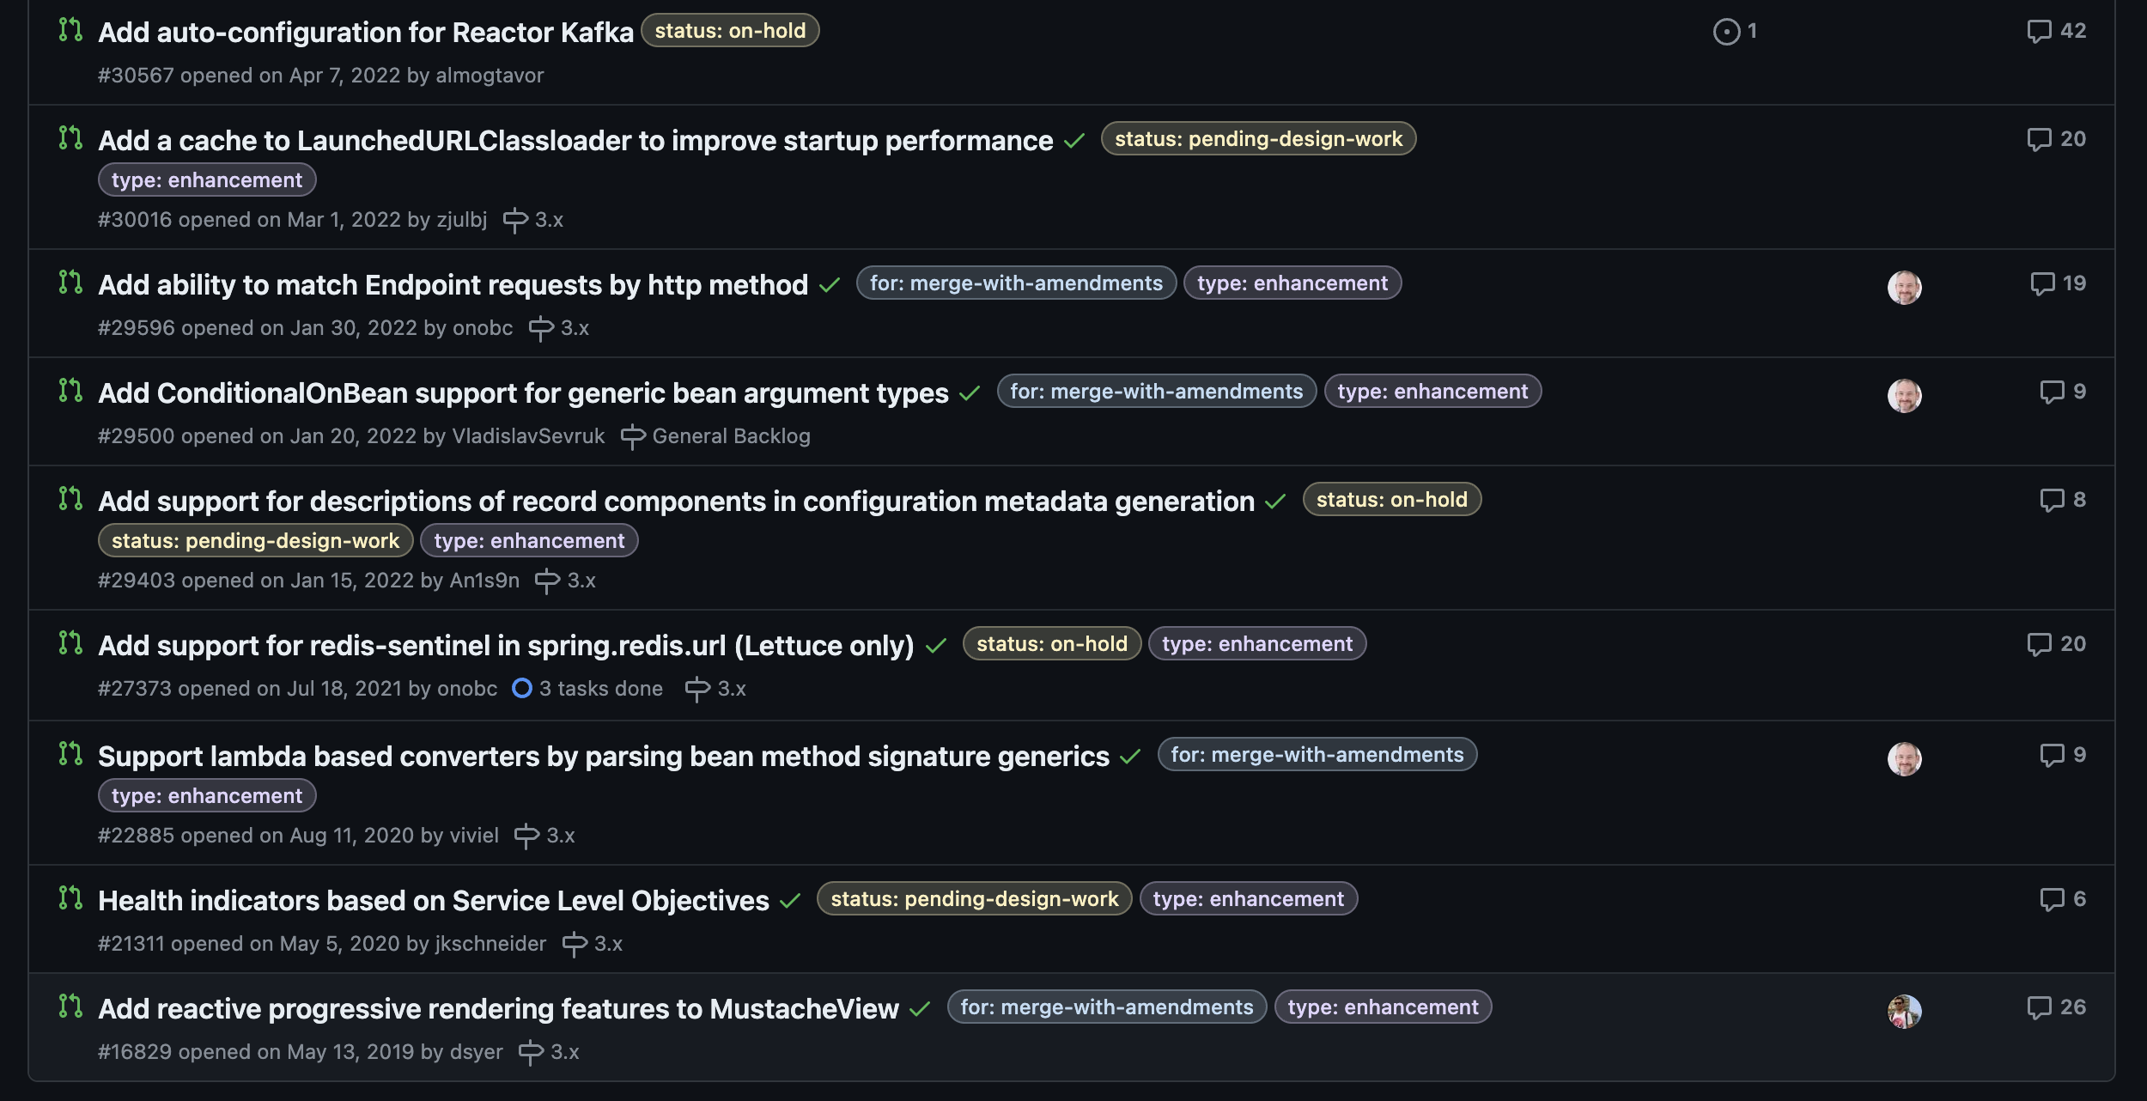Open author jkschneider's pull requests
2147x1101 pixels.
[490, 944]
